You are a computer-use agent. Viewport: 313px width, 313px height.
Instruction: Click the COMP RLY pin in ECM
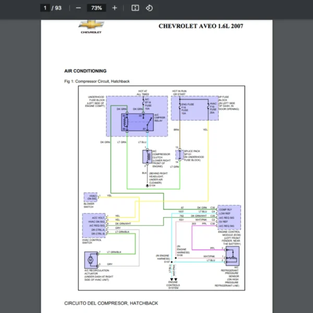tap(225, 210)
